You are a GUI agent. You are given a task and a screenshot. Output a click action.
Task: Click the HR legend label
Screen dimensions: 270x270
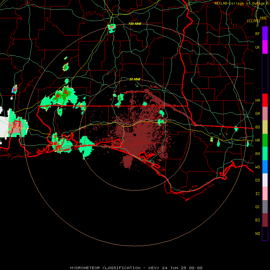point(257,140)
